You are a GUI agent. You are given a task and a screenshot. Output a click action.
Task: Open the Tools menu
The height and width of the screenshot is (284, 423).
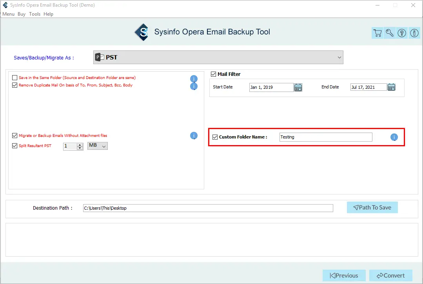coord(34,14)
